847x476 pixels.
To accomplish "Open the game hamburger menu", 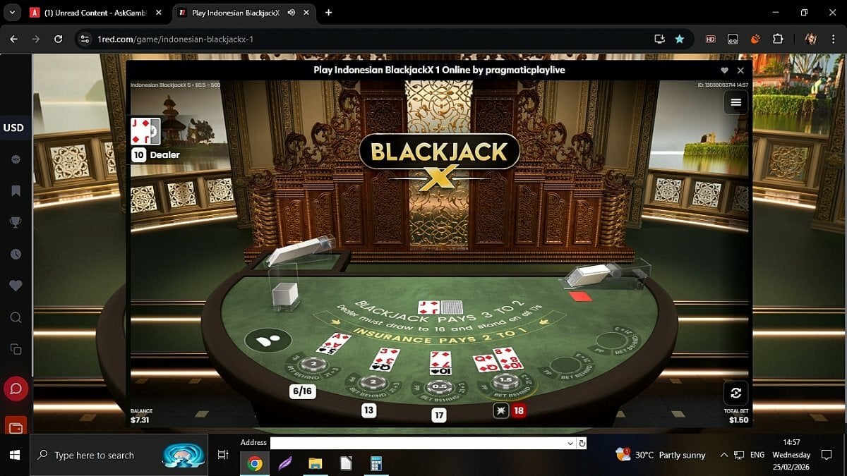I will [x=735, y=102].
